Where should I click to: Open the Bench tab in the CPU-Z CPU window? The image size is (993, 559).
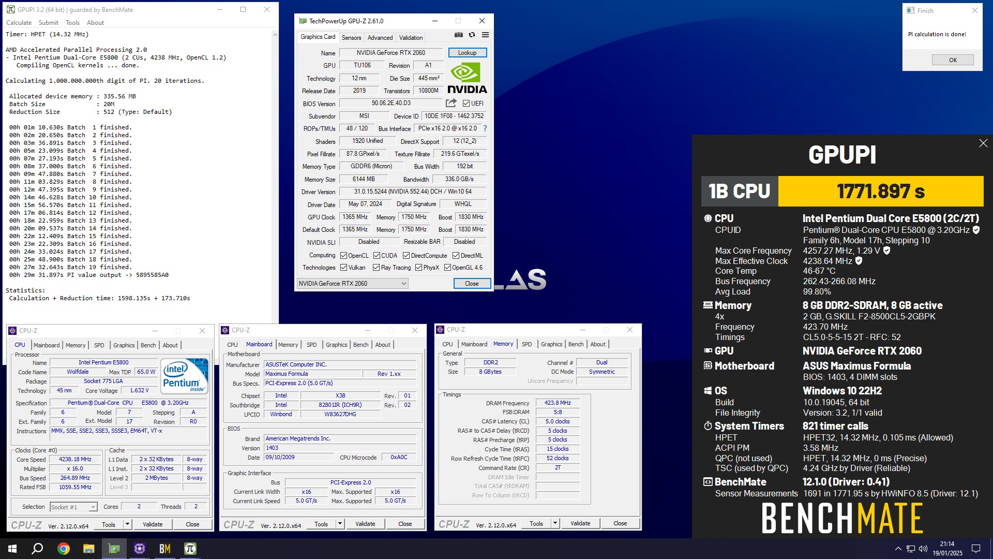pos(148,345)
